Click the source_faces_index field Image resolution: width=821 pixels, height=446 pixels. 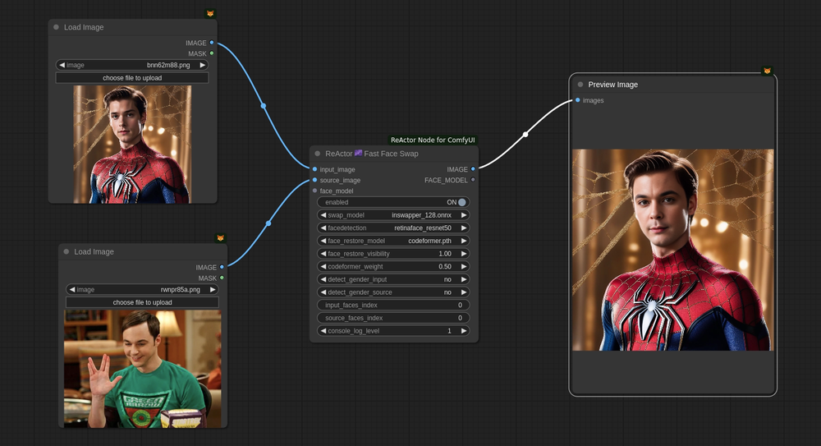click(x=394, y=318)
